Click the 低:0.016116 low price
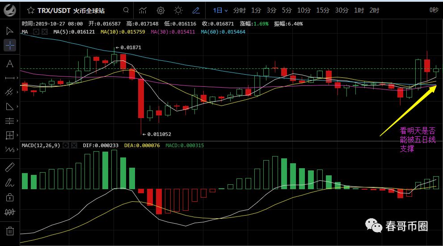Viewport: 443px width, 246px height. click(x=180, y=24)
